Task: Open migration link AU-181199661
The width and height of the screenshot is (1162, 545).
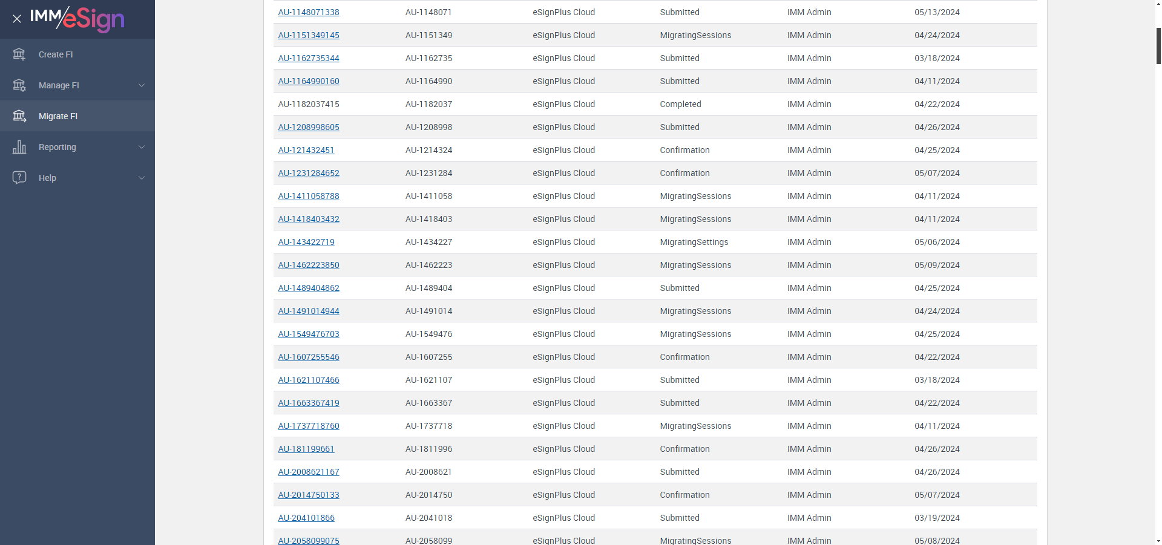Action: point(306,449)
